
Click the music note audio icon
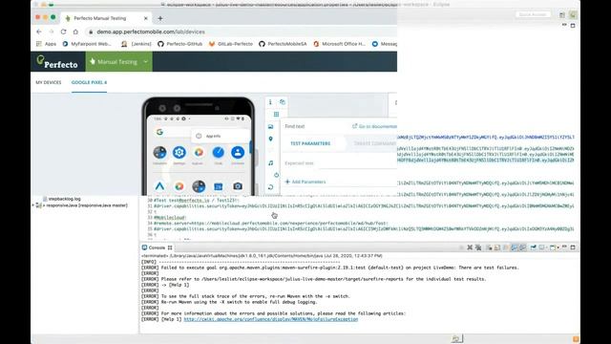[x=270, y=163]
